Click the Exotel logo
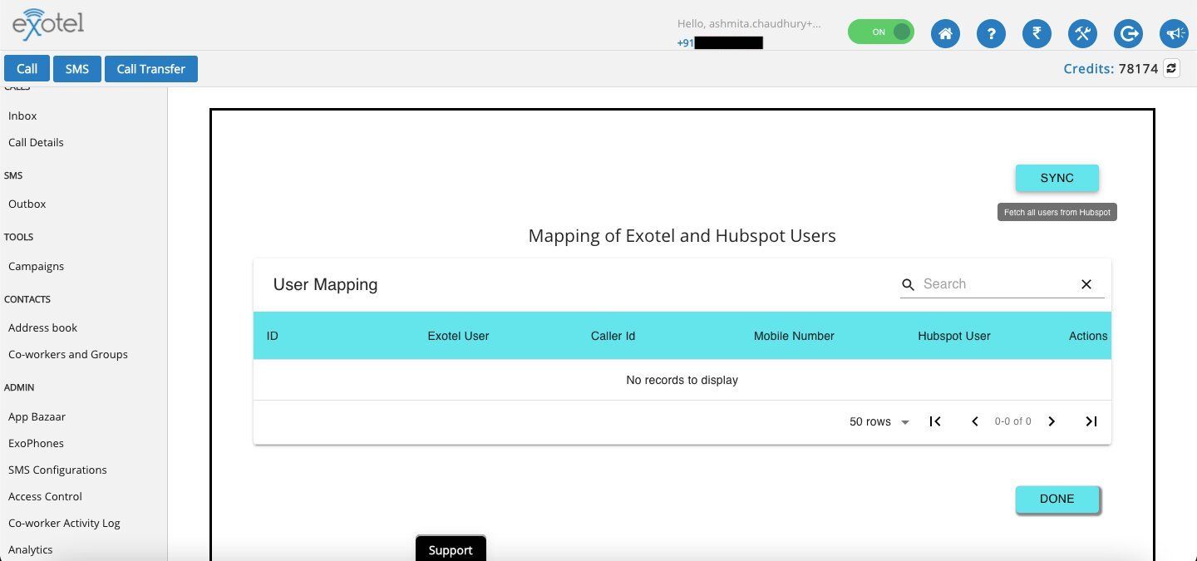The width and height of the screenshot is (1197, 561). click(x=48, y=24)
